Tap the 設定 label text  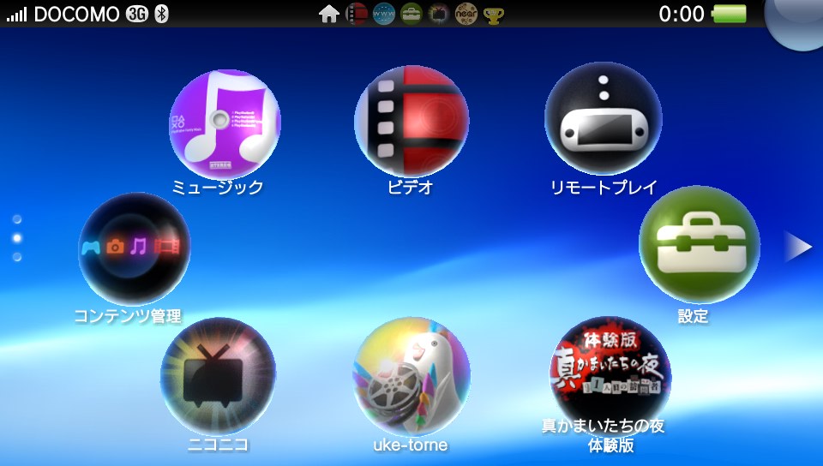click(693, 316)
